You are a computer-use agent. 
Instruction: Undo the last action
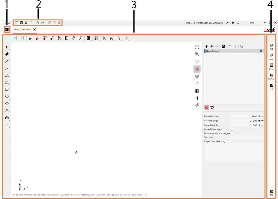point(38,23)
